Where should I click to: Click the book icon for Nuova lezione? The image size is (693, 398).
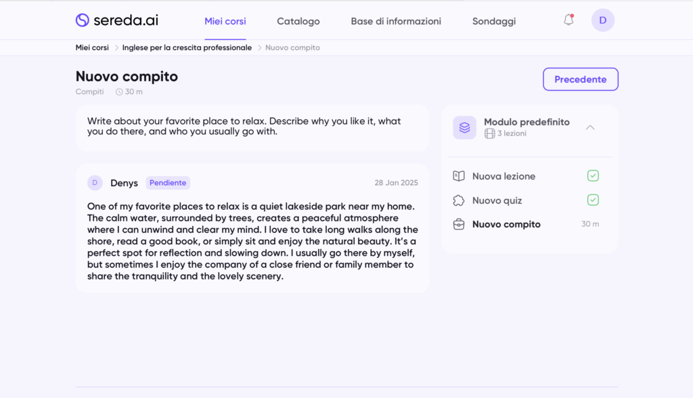(459, 176)
